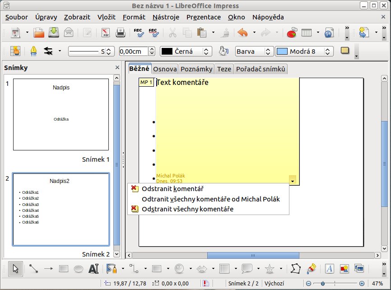391x290 pixels.
Task: Choose Odstranit komentář from context menu
Action: (208, 189)
